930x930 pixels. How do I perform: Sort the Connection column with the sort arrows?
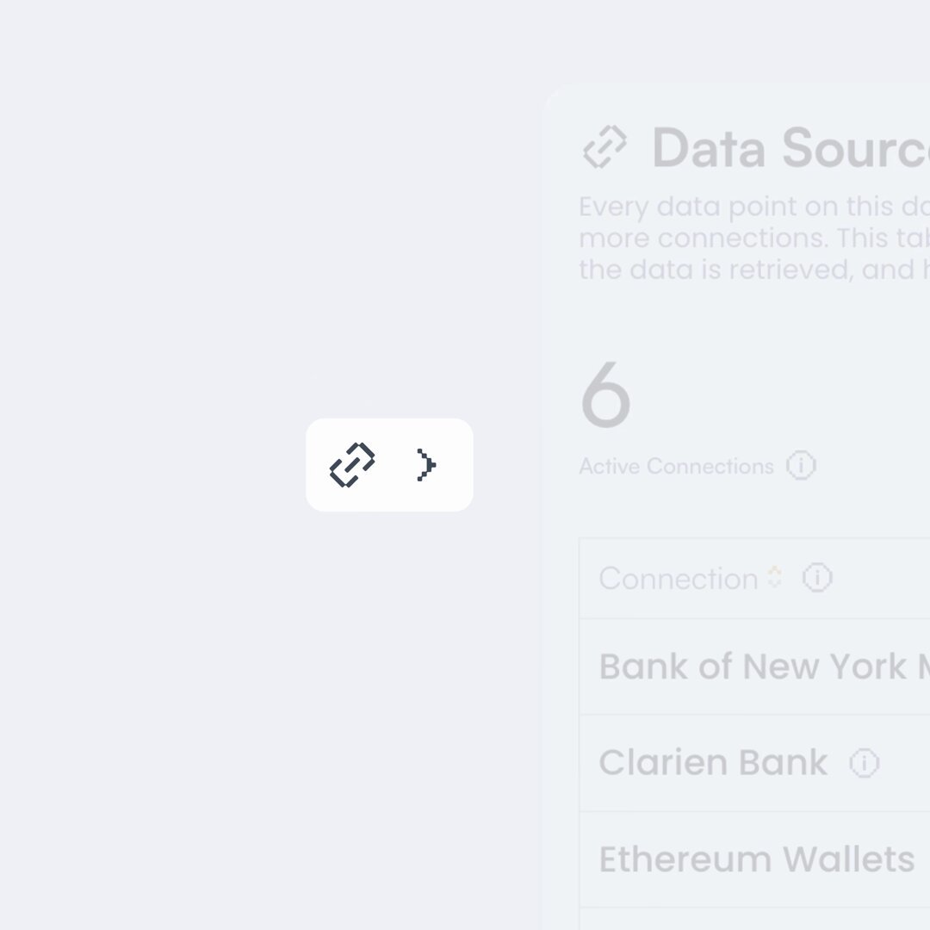[775, 577]
